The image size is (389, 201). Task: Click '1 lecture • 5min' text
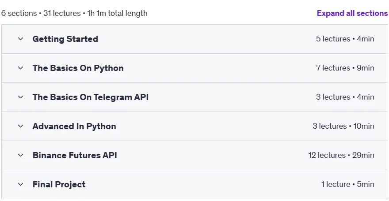pos(347,184)
